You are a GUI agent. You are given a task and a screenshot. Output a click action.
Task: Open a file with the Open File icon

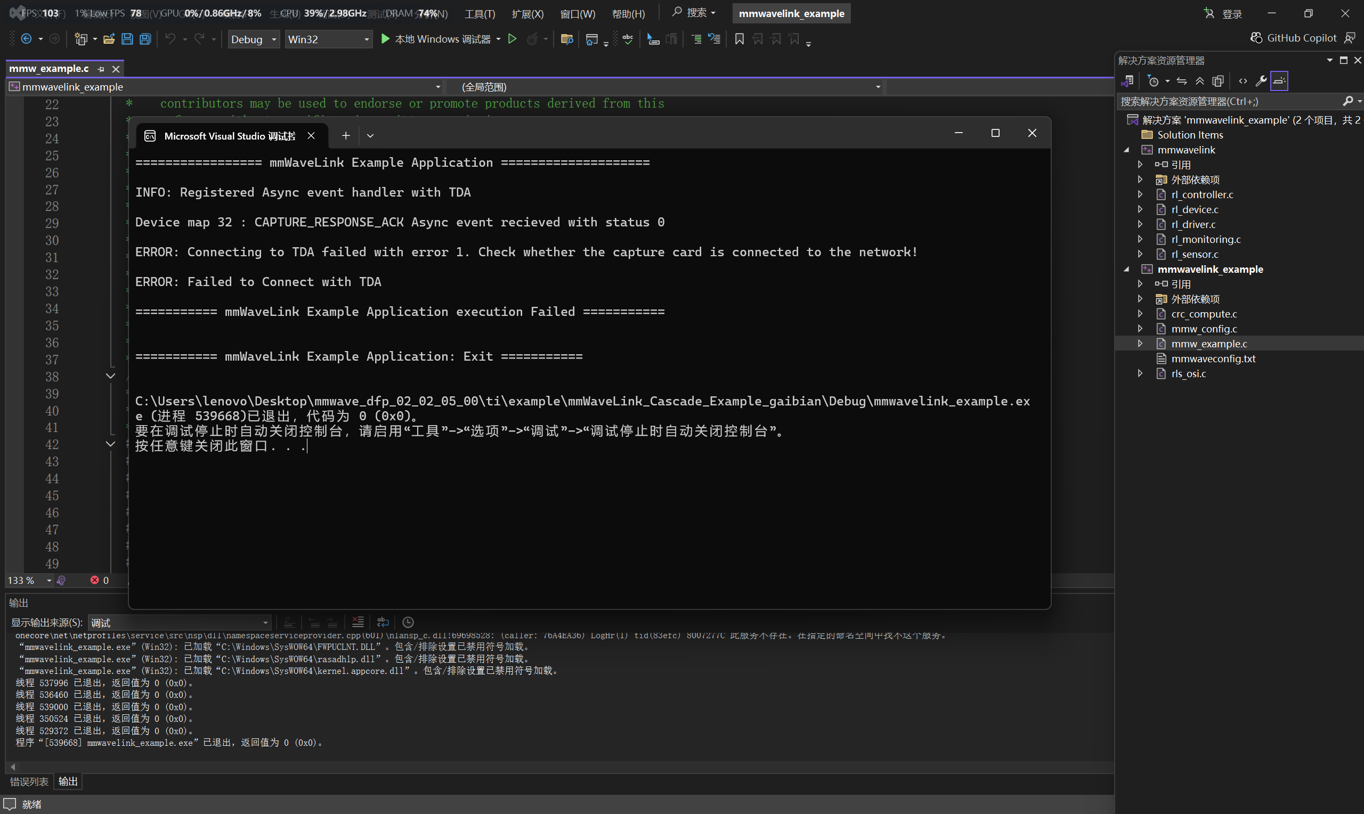[x=109, y=39]
